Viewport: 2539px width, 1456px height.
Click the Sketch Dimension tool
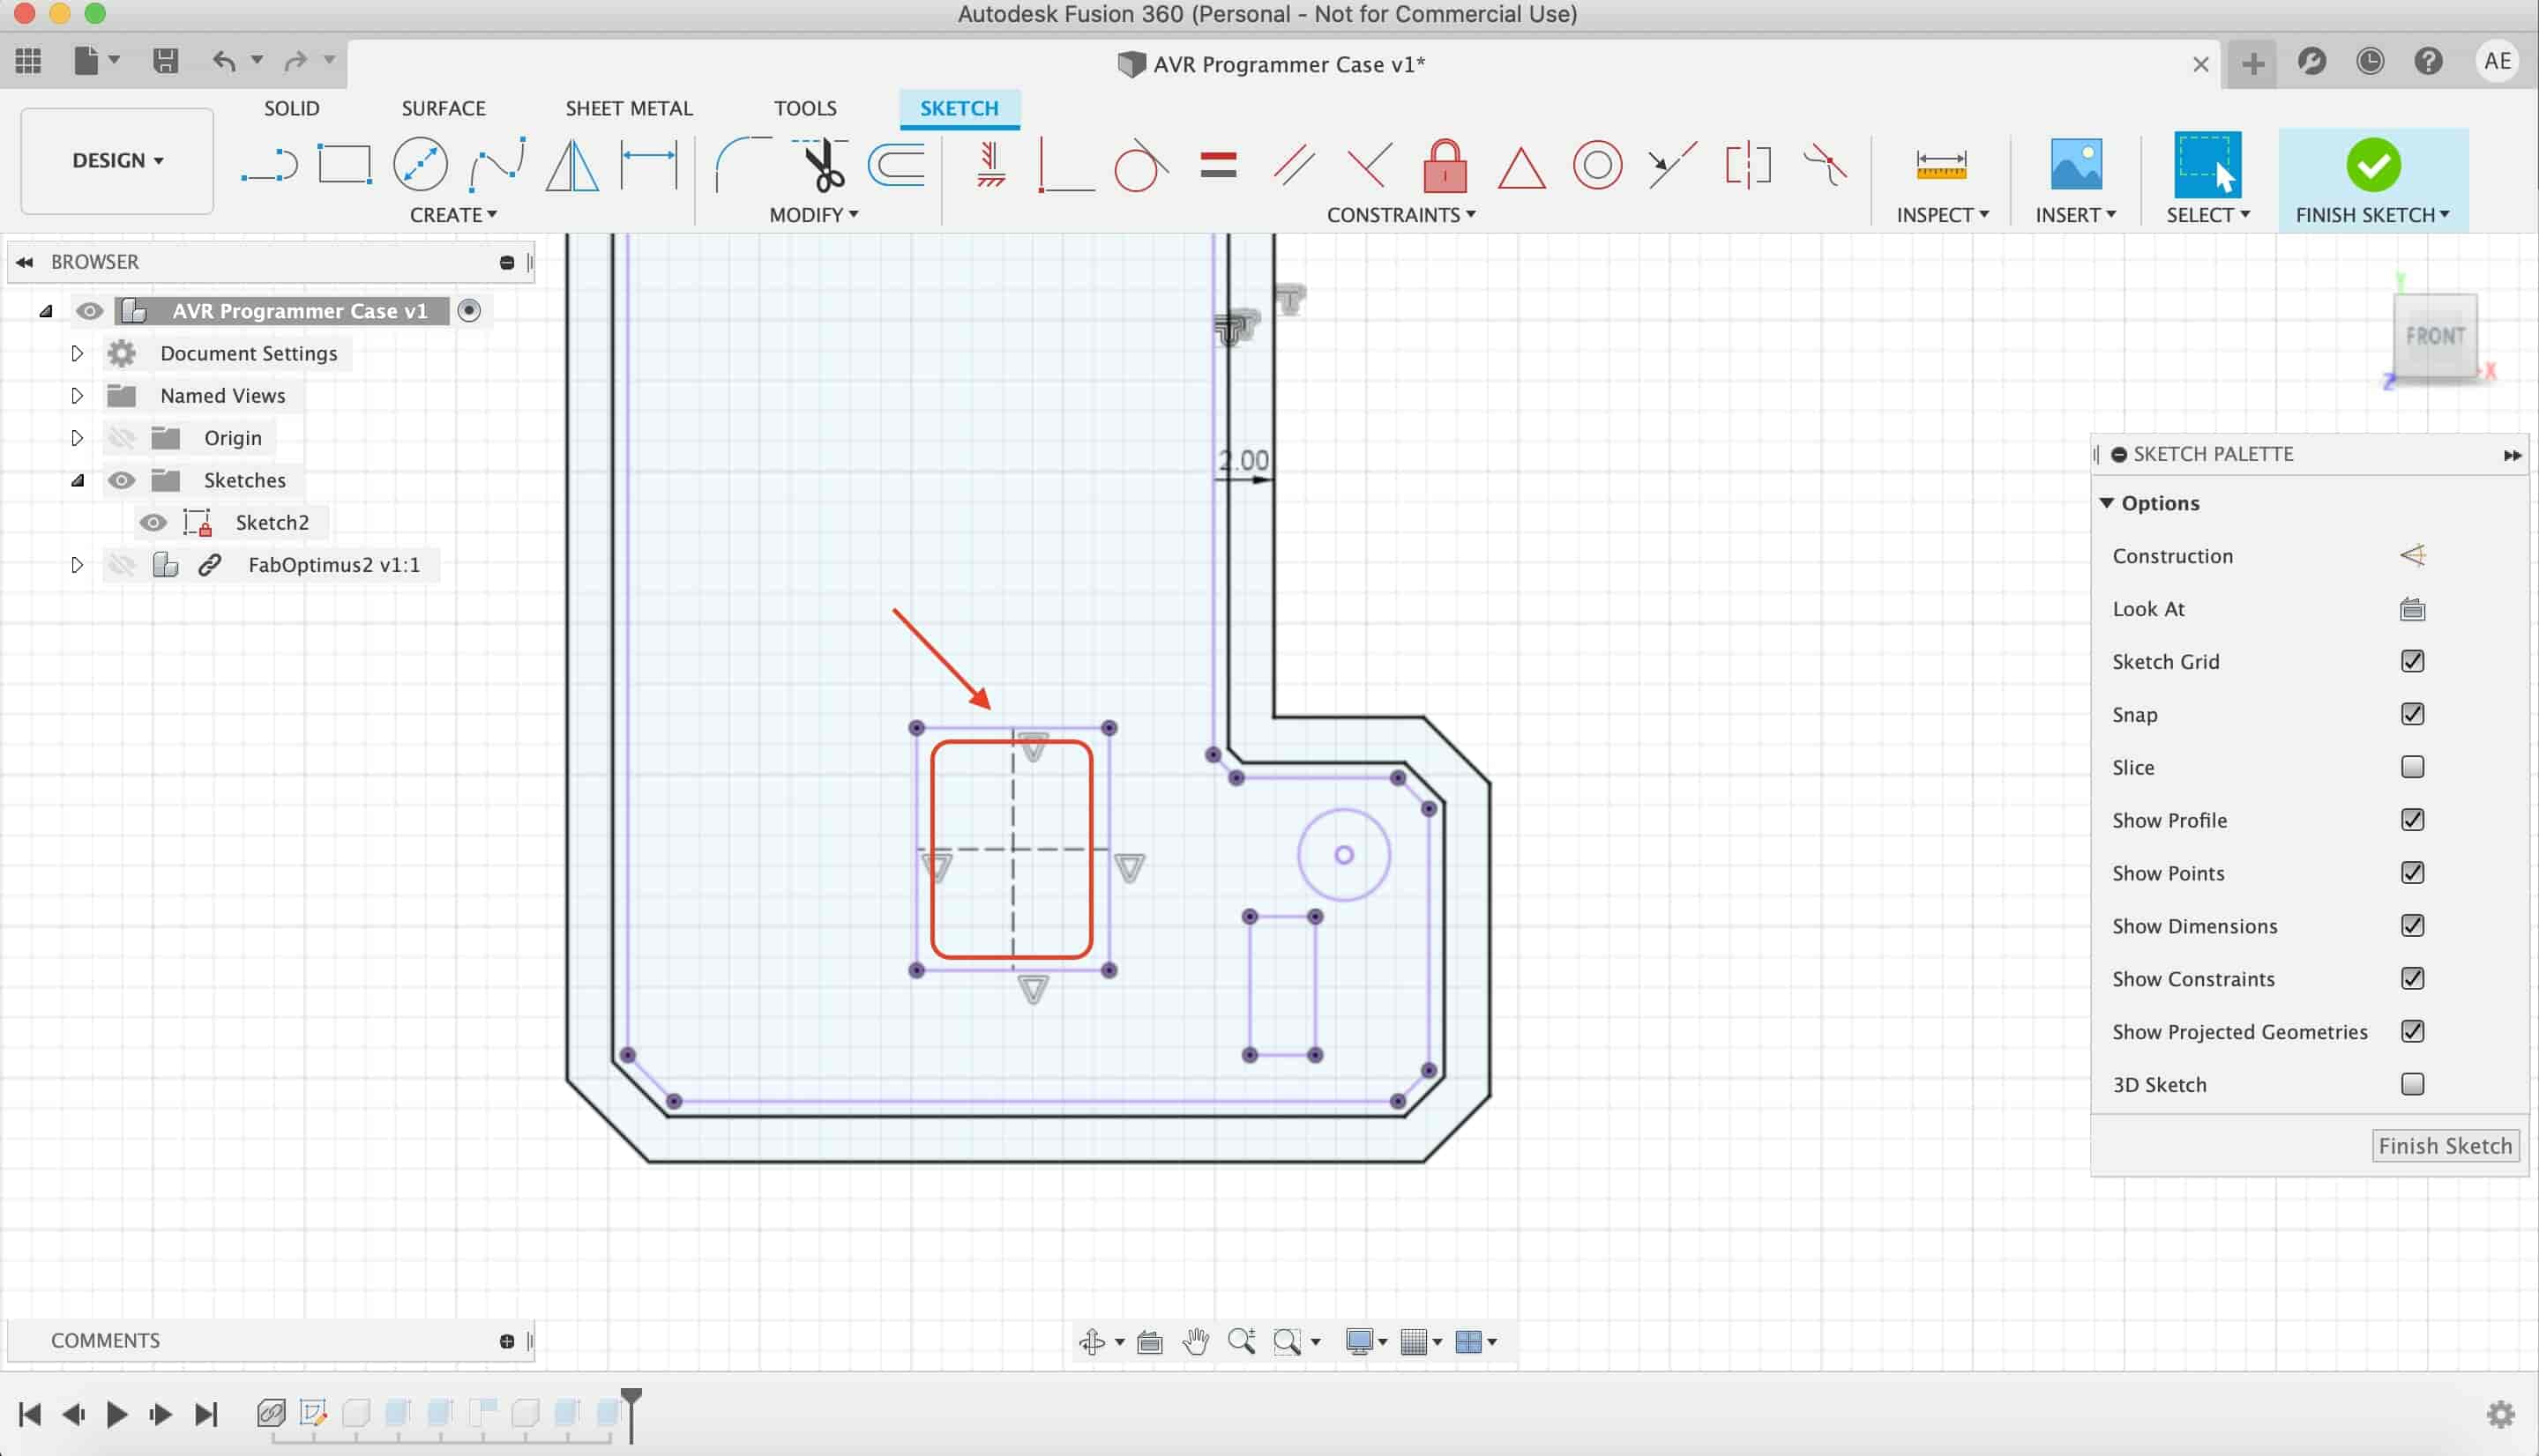tap(649, 164)
